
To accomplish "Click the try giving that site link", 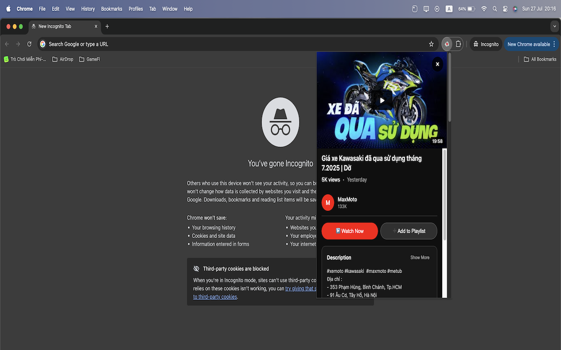I will (x=301, y=289).
